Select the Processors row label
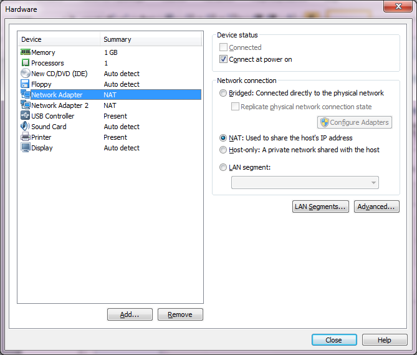Screen dimensions: 417x355 coord(47,63)
